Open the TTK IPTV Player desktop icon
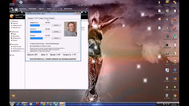 point(159,21)
